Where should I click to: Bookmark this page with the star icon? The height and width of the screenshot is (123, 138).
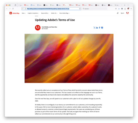80,9
